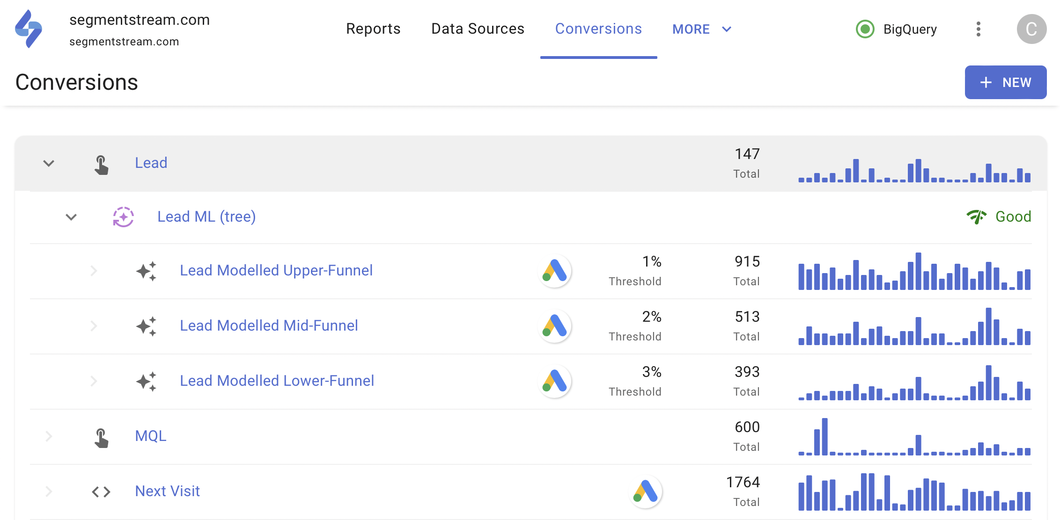Click the Lower-Funnel row bar chart
Image resolution: width=1060 pixels, height=520 pixels.
[x=914, y=383]
